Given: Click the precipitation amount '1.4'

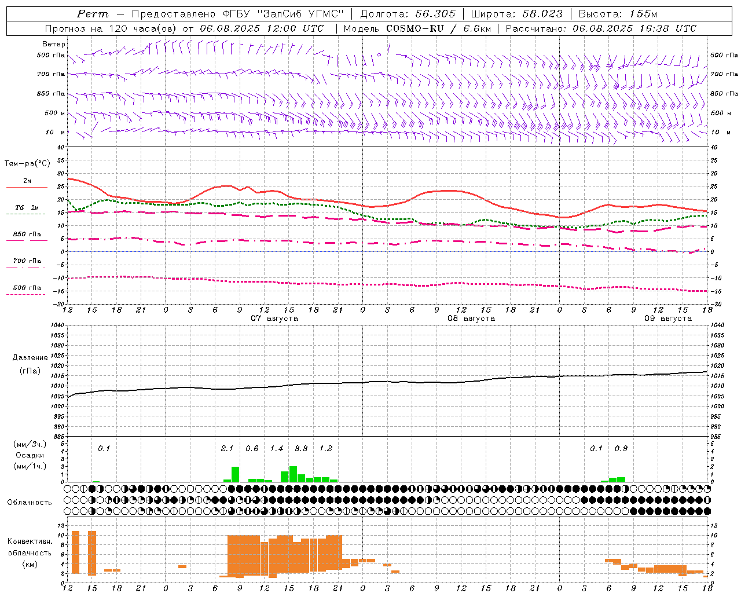Looking at the screenshot, I should coord(277,449).
